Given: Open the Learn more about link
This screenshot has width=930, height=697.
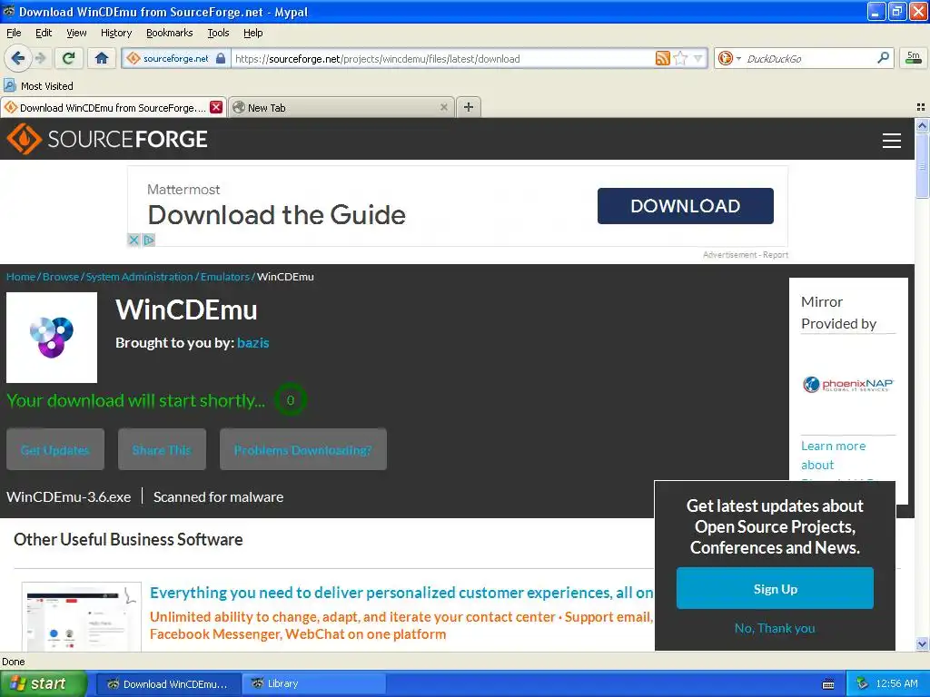Looking at the screenshot, I should pyautogui.click(x=833, y=456).
